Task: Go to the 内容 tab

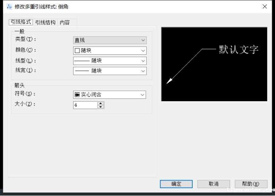Action: point(65,22)
